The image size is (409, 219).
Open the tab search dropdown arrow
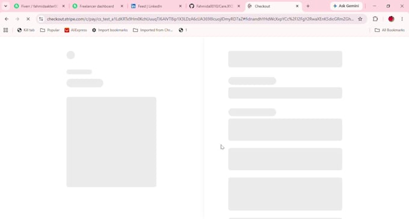coord(5,6)
